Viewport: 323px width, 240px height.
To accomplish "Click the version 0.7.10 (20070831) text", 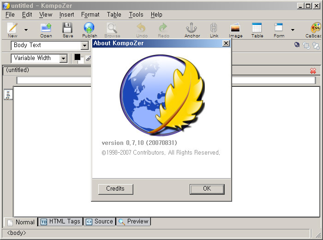I will [139, 143].
